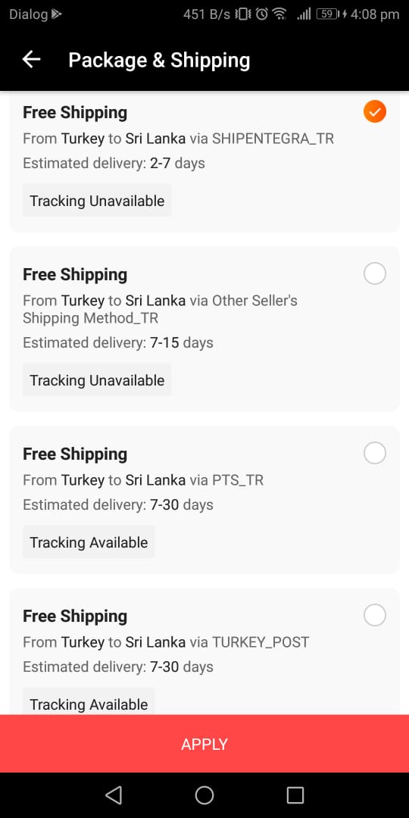Screen dimensions: 409x818
Task: Tap Android back navigation triangle
Action: click(114, 795)
